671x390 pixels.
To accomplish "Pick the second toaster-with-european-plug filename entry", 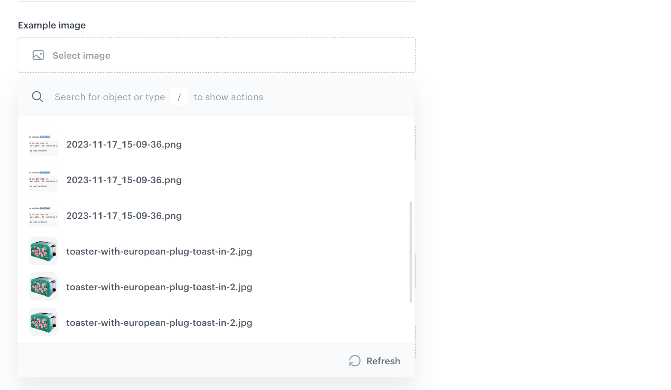I will (159, 287).
